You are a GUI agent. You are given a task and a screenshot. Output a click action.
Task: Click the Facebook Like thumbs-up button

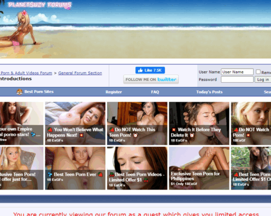tap(150, 70)
